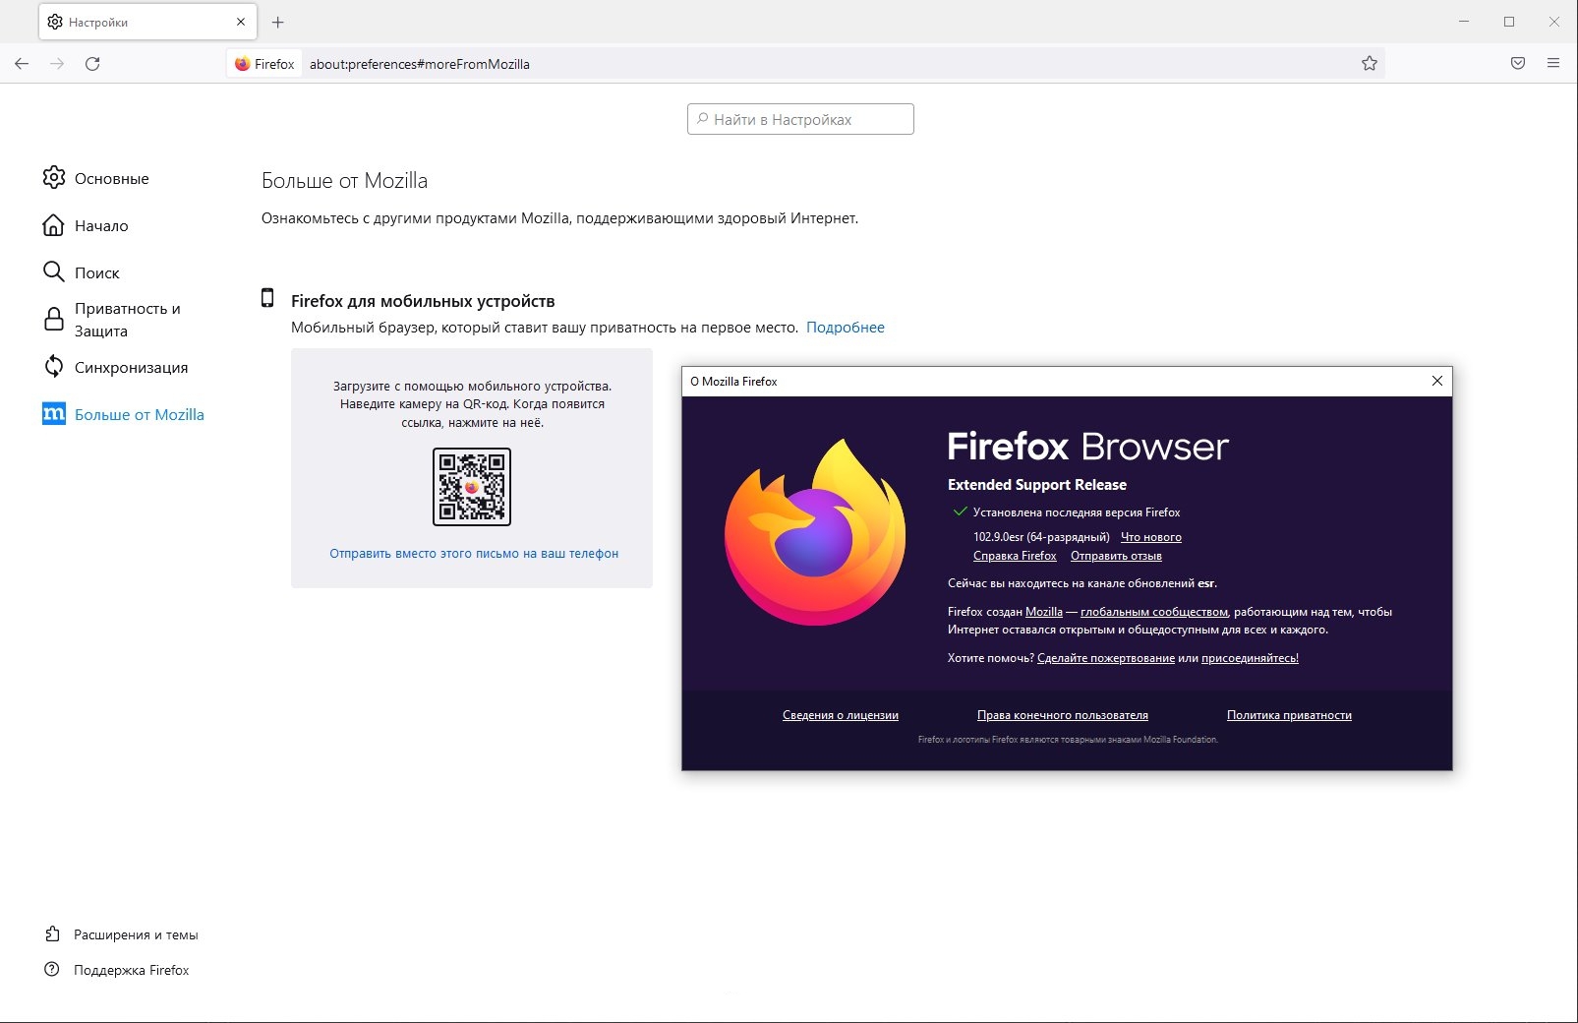Click the QR code image
The height and width of the screenshot is (1023, 1578).
[472, 487]
